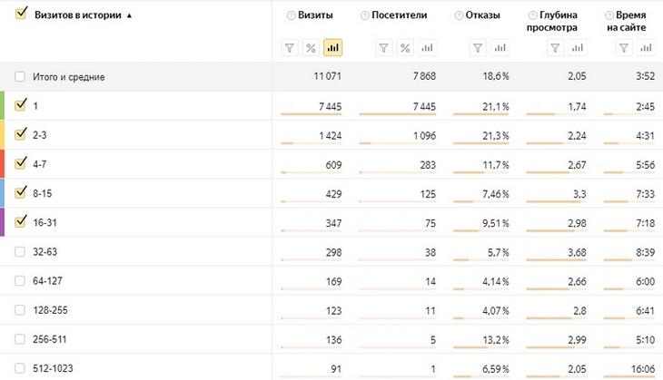Check the Итого и средние checkbox
Viewport: 663px width, 380px height.
(x=20, y=77)
